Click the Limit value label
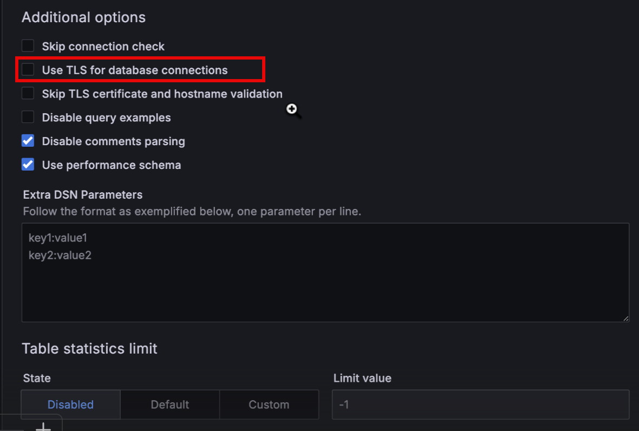 click(x=362, y=378)
